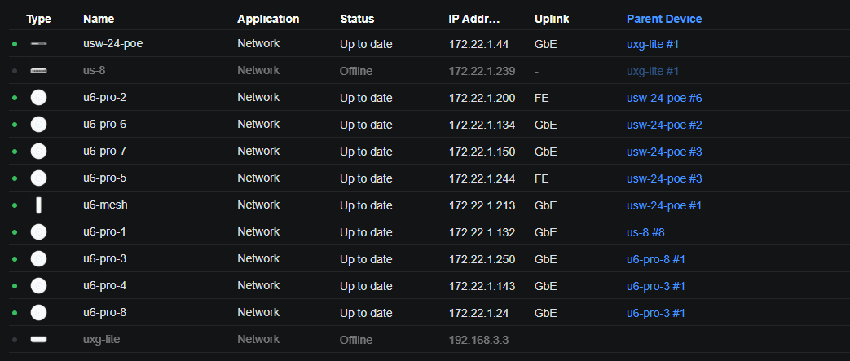The height and width of the screenshot is (361, 850).
Task: Sort by the Parent Device column header
Action: [664, 19]
